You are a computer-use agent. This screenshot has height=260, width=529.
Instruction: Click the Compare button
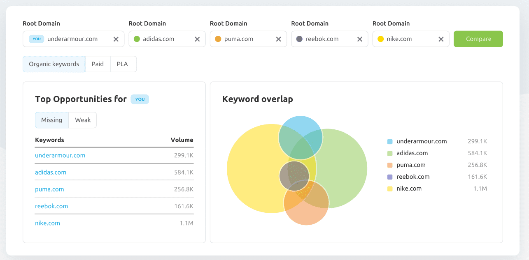coord(478,39)
